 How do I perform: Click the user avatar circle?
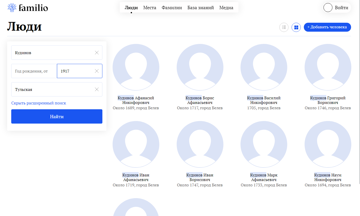pyautogui.click(x=328, y=8)
